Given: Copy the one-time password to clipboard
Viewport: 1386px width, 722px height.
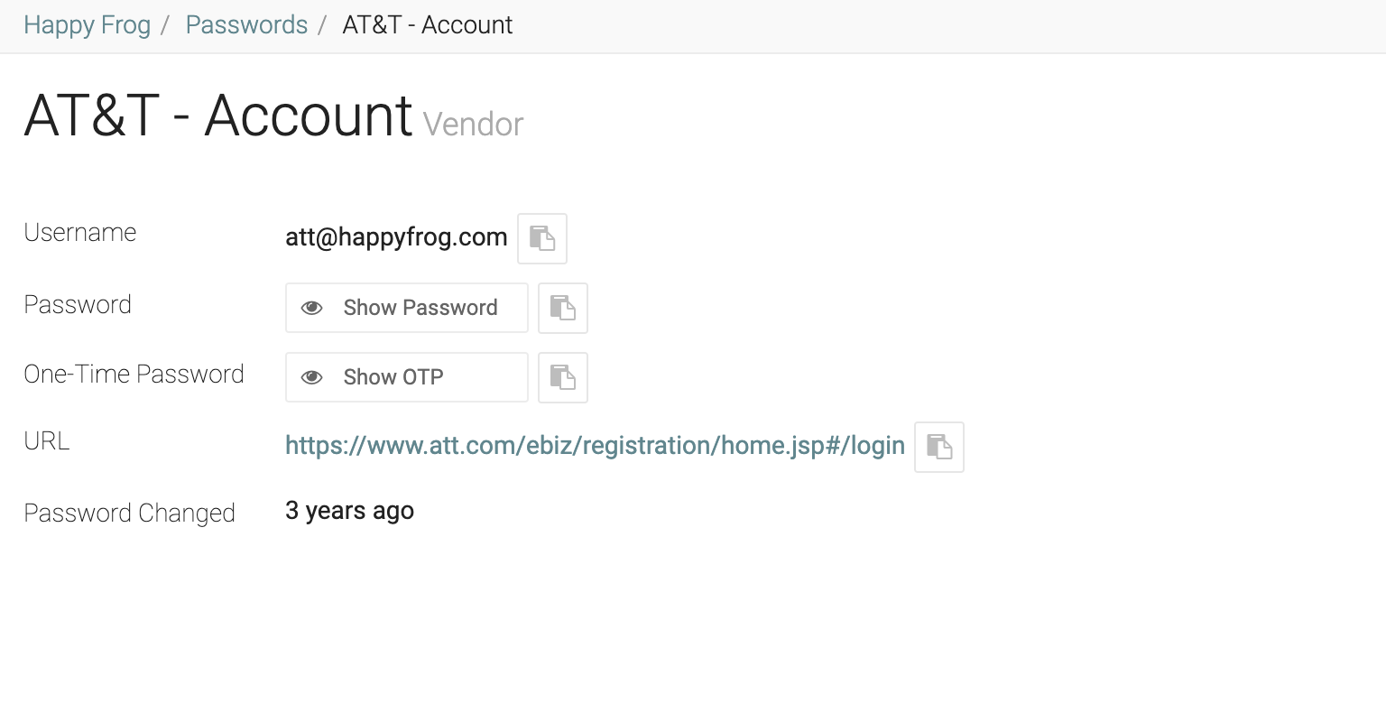Looking at the screenshot, I should point(563,377).
